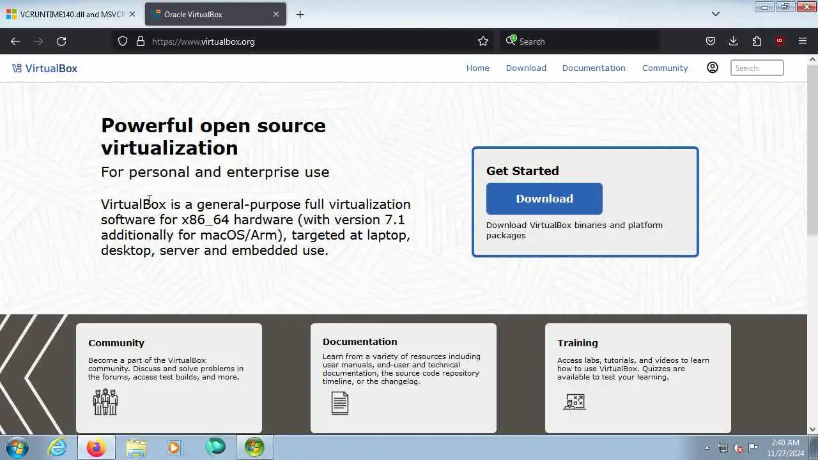Switch to the VCRUNTIME140.dll tab
The height and width of the screenshot is (460, 818).
(72, 14)
